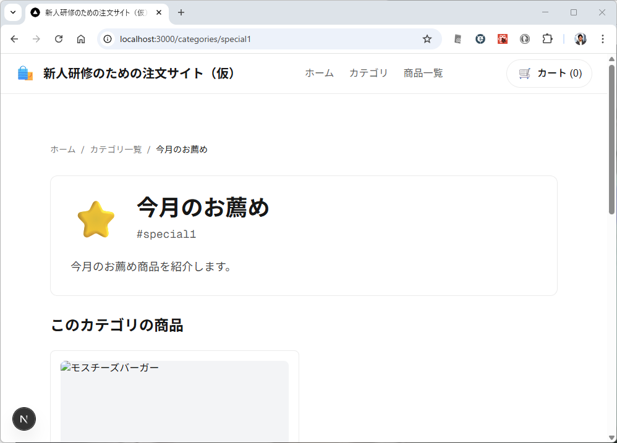Open the Chrome profile avatar

tap(580, 39)
